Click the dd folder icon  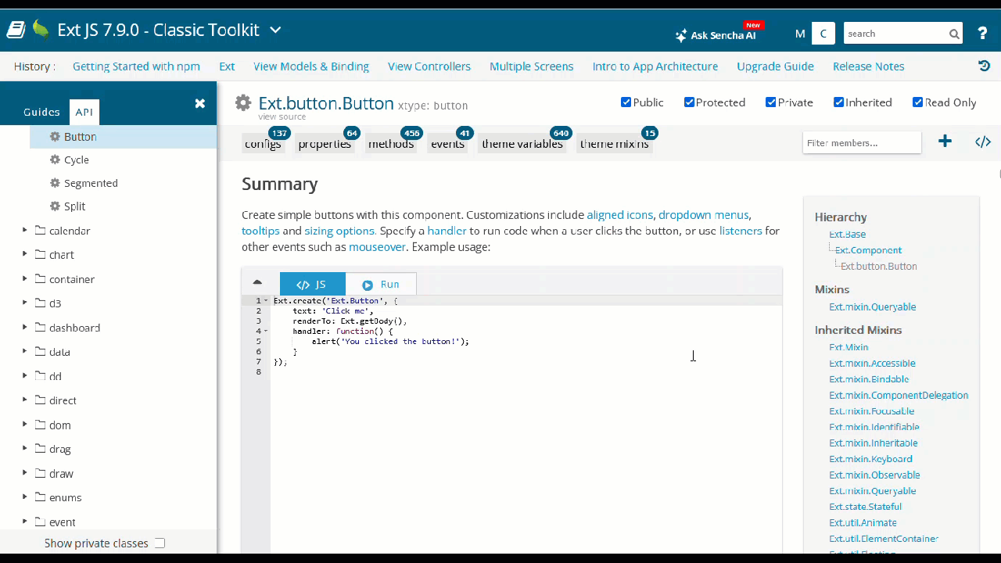(x=40, y=375)
